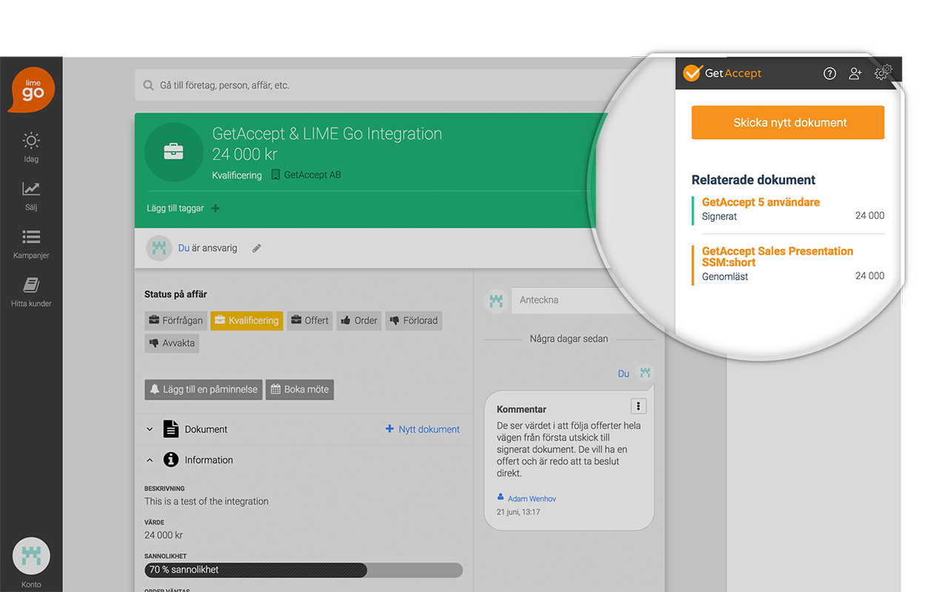The image size is (948, 592).
Task: Click description text This is a test of the integration
Action: (x=207, y=502)
